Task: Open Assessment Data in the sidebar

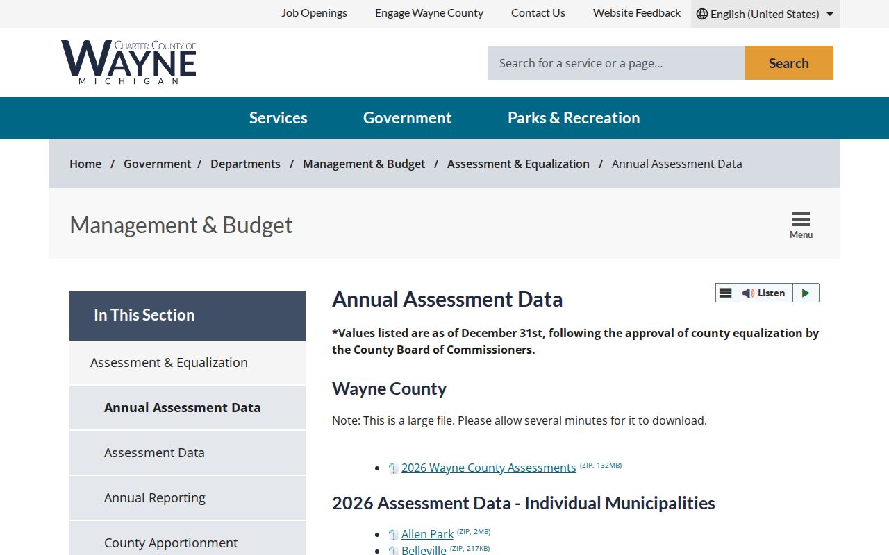Action: (188, 453)
